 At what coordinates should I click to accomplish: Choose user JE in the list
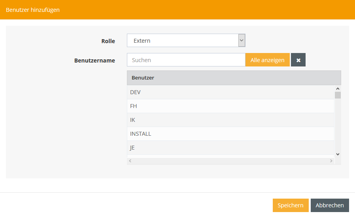tap(132, 148)
